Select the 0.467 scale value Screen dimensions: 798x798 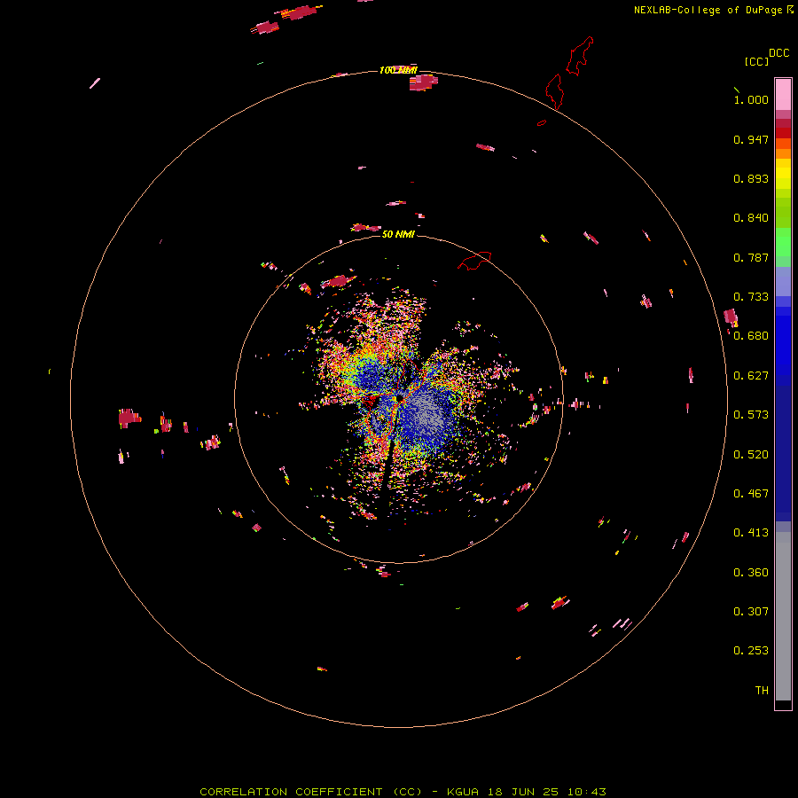[751, 494]
